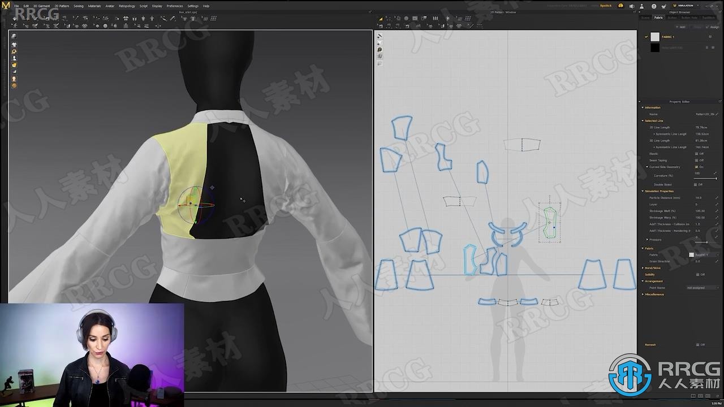The height and width of the screenshot is (407, 724).
Task: Switch to the Fabric tab in Object Browser
Action: pyautogui.click(x=658, y=18)
